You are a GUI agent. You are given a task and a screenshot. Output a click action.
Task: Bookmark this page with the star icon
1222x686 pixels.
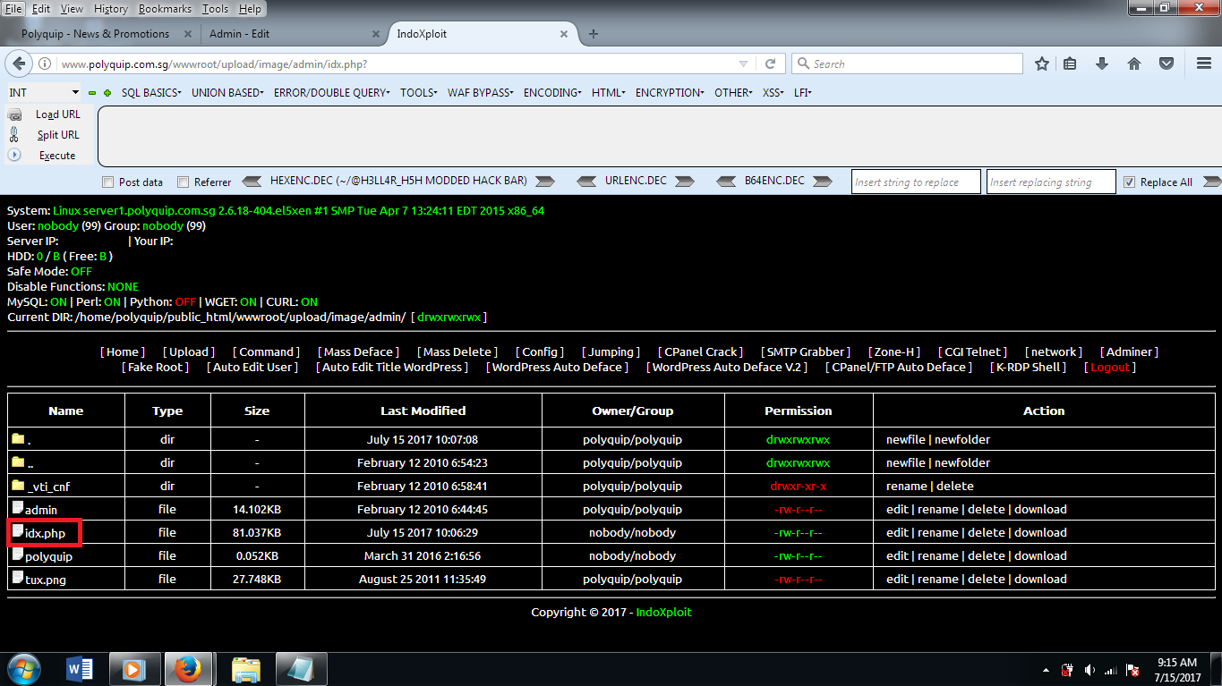(1041, 64)
